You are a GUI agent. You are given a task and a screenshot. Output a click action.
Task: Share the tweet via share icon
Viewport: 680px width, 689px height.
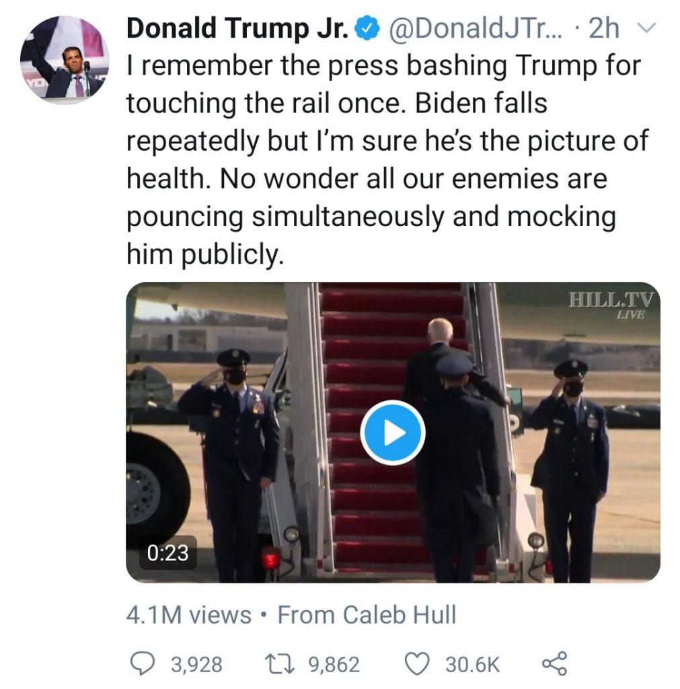coord(554,664)
